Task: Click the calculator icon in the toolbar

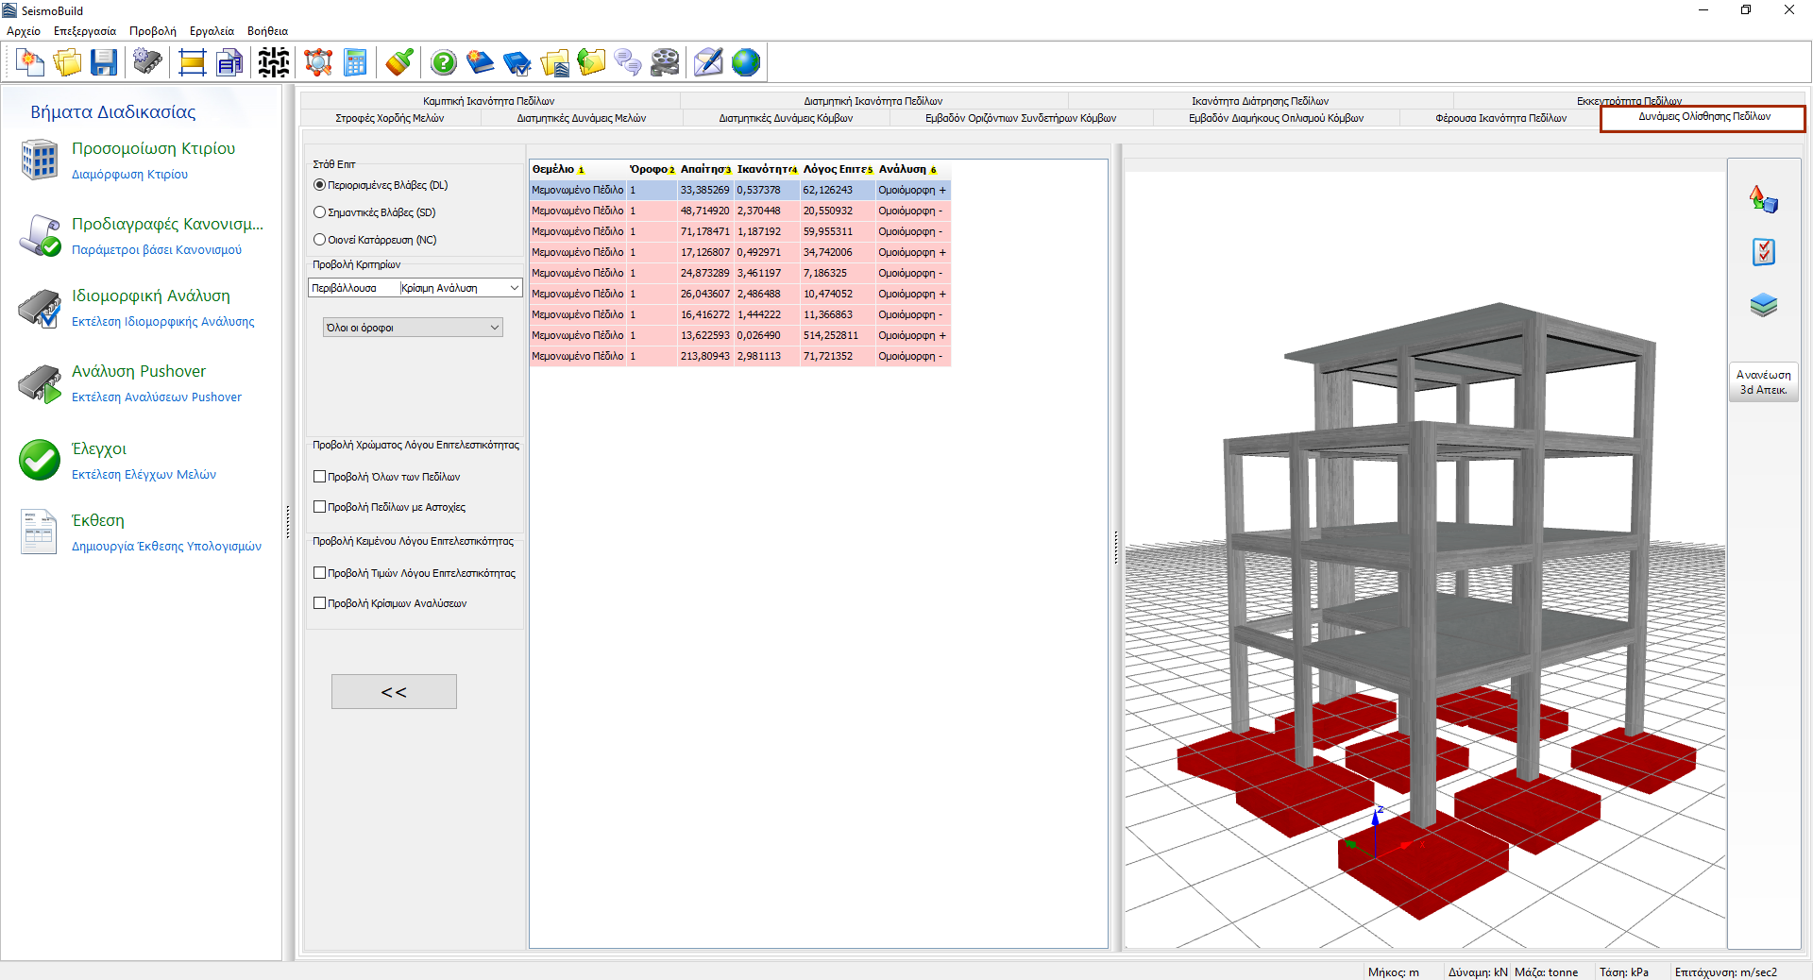Action: [x=355, y=63]
